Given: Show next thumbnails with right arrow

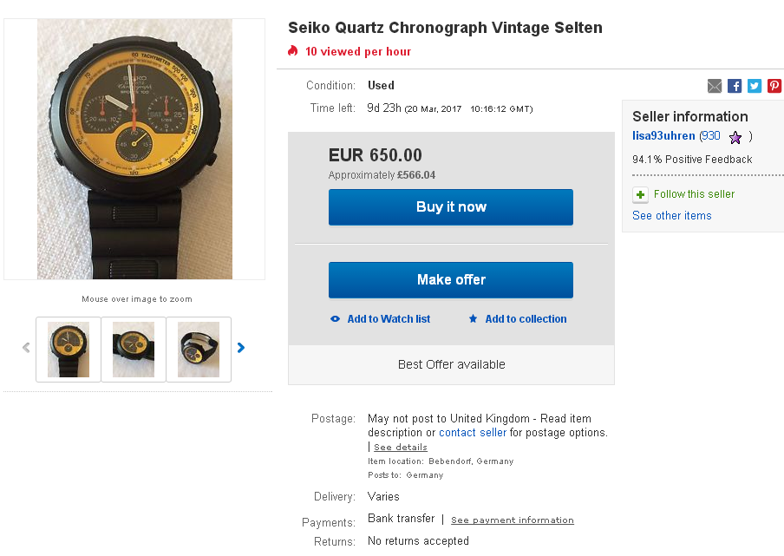Looking at the screenshot, I should (241, 348).
